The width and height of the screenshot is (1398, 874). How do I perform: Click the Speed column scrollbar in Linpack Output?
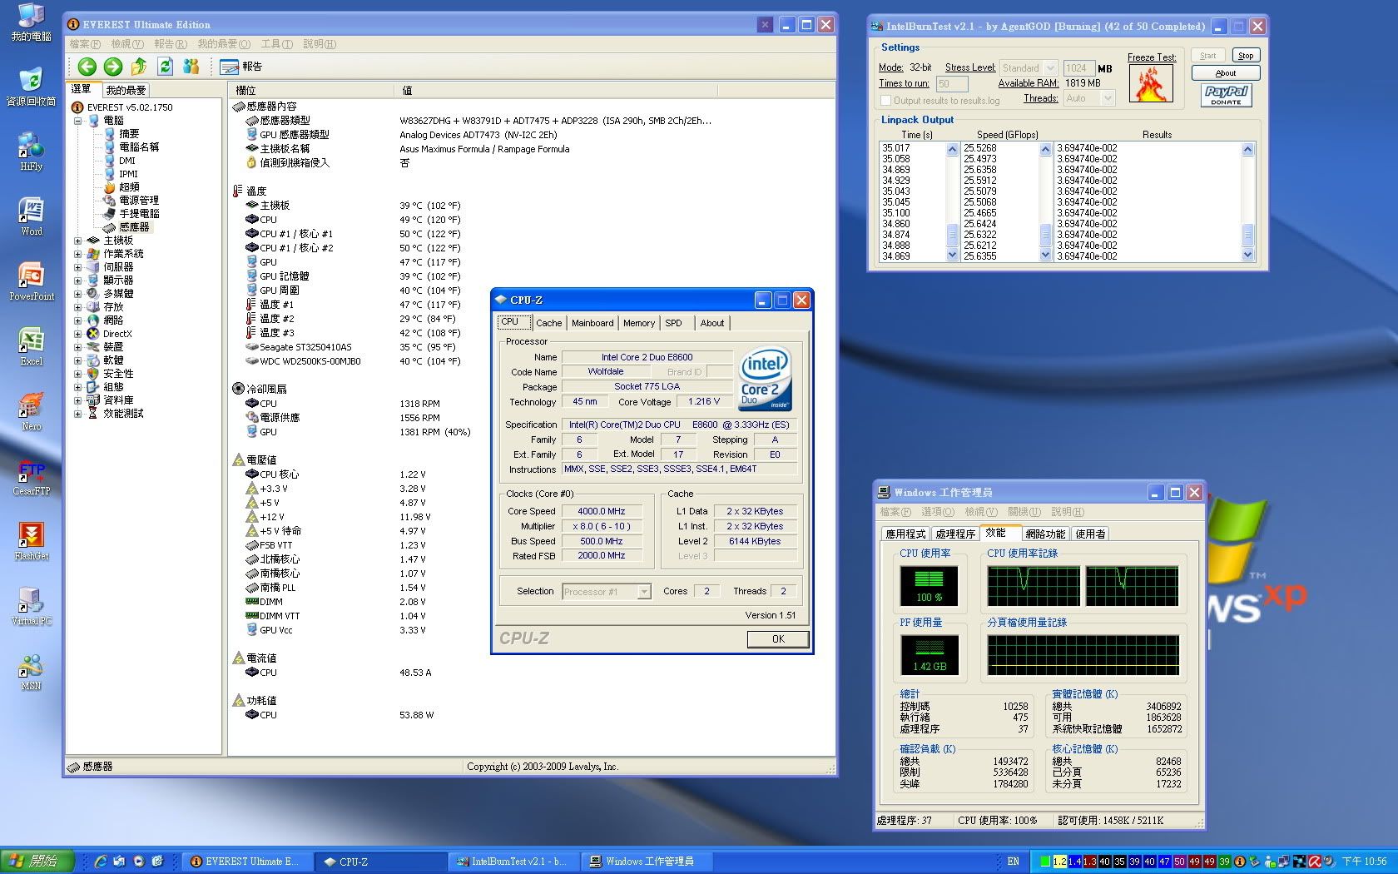pos(1046,202)
